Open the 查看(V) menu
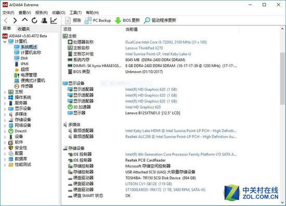The height and width of the screenshot is (206, 286). (x=25, y=12)
